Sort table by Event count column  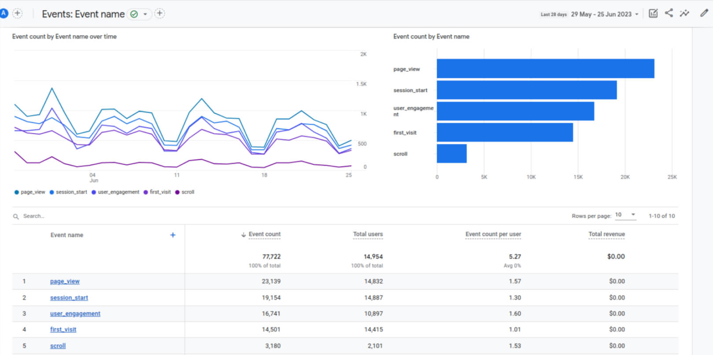click(264, 234)
